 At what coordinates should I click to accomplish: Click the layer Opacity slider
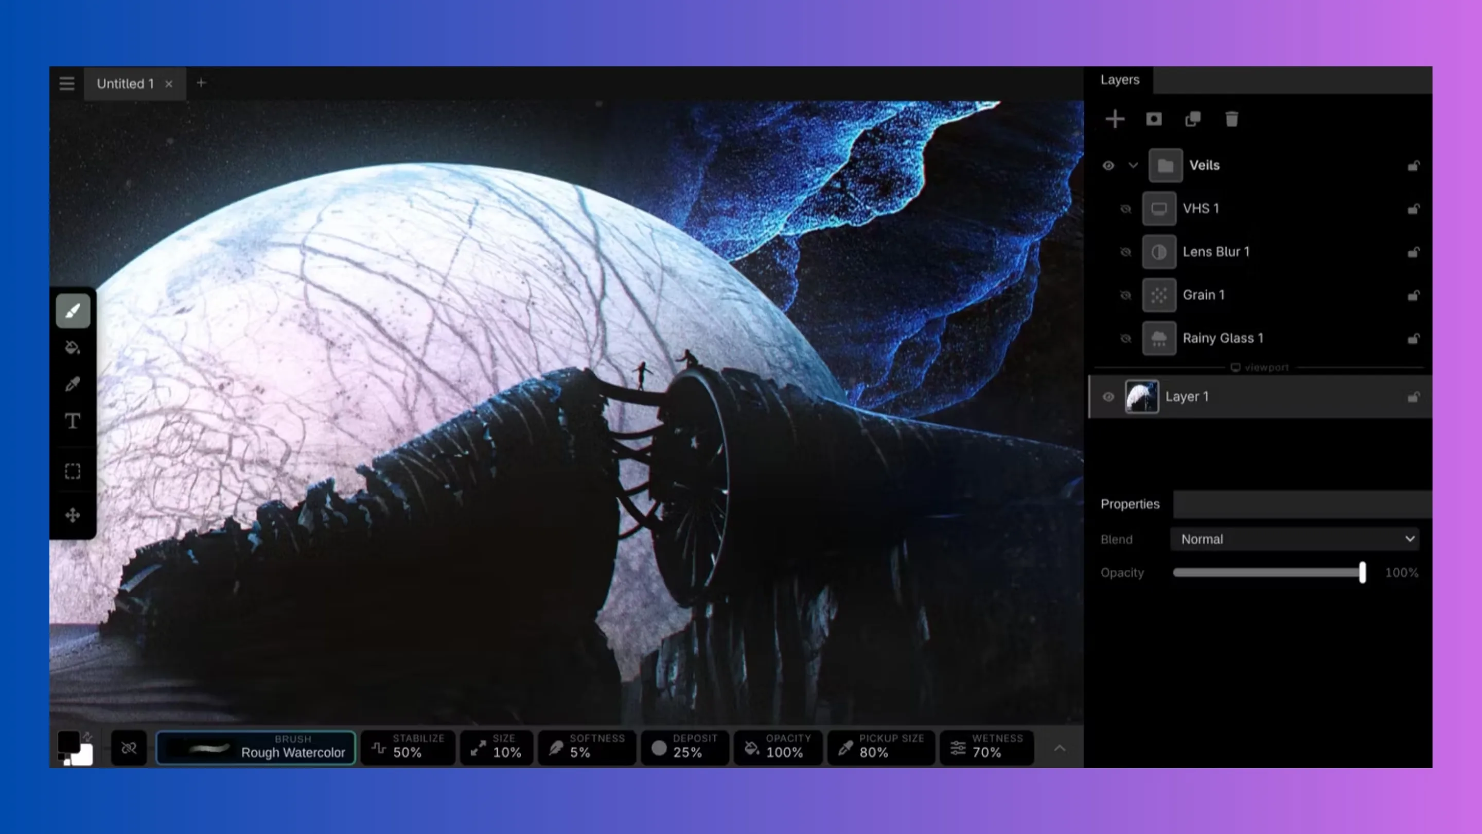pos(1269,572)
